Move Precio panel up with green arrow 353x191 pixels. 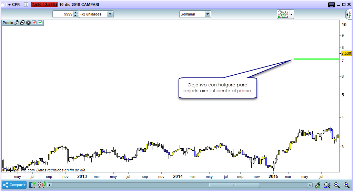(40, 23)
